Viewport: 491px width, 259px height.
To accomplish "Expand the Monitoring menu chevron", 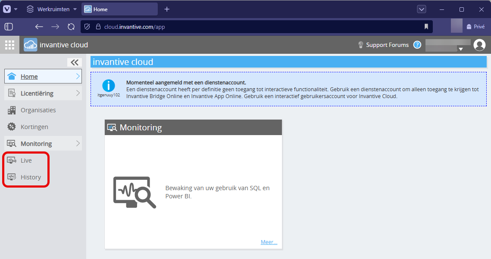I will tap(78, 144).
